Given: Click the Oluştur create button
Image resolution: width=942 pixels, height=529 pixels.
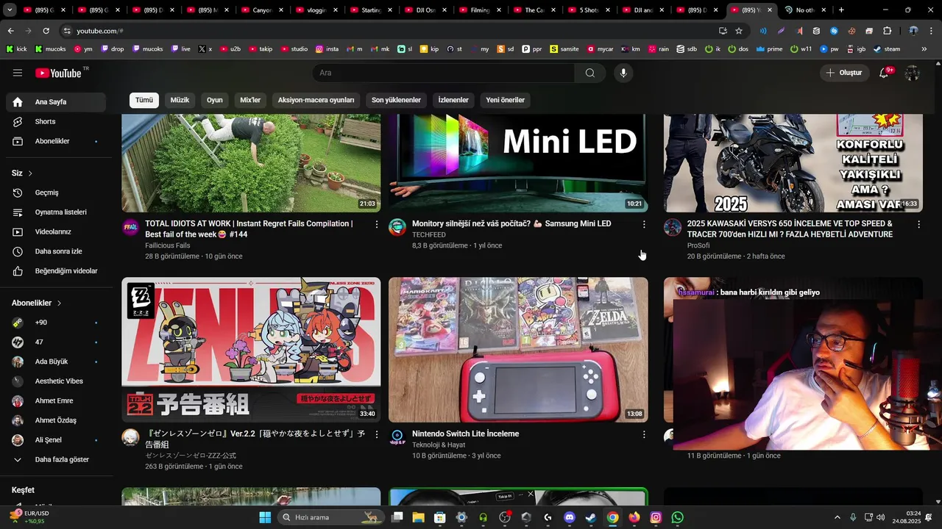Looking at the screenshot, I should 845,73.
